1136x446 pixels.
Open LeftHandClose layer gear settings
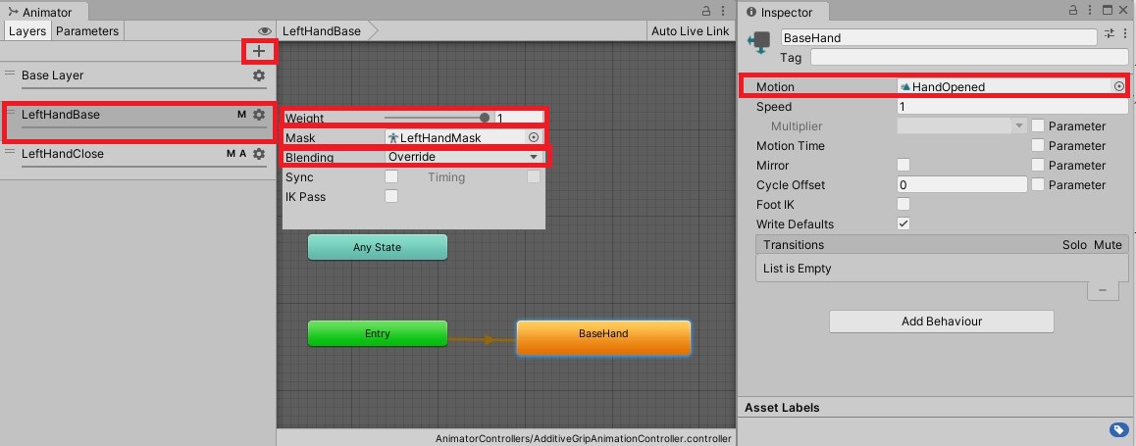click(x=259, y=154)
